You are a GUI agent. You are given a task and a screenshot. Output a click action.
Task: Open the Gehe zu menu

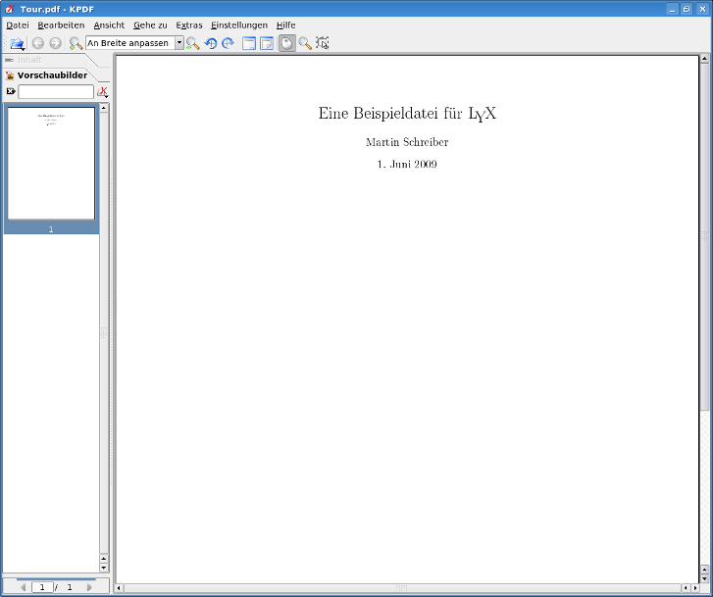pyautogui.click(x=150, y=25)
